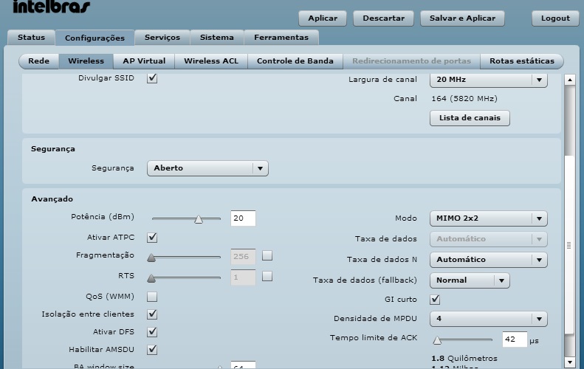
Task: Open the Densidade de MPDU dropdown
Action: tap(488, 319)
